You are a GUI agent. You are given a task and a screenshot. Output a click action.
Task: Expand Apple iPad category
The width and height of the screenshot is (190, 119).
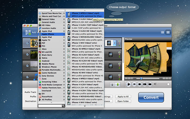[52, 37]
